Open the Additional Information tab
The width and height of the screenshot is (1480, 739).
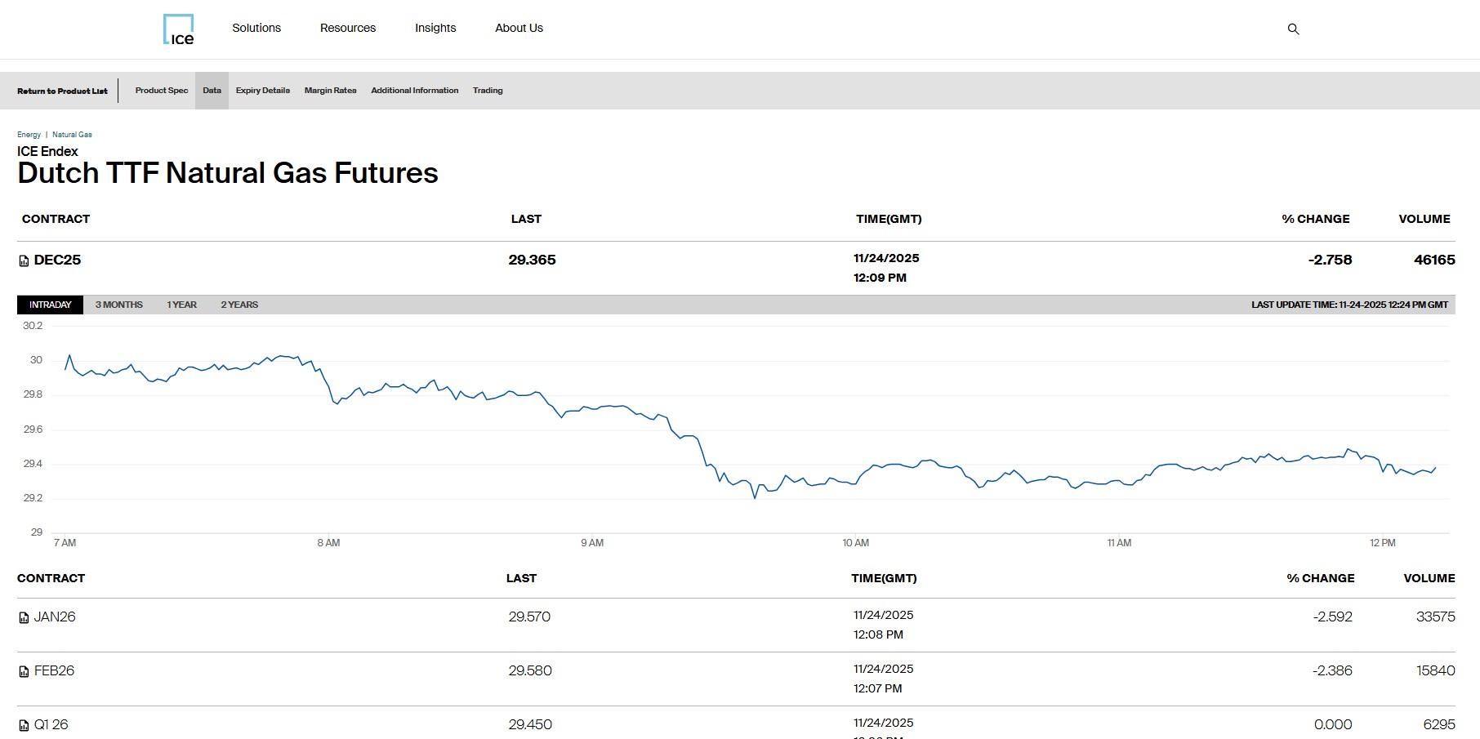414,91
